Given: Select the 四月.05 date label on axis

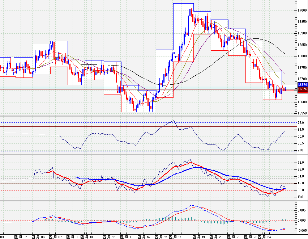Looking at the screenshot, I should (20, 236).
